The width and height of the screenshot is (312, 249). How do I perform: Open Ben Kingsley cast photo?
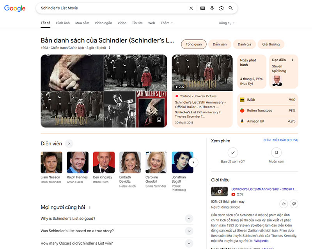[104, 162]
